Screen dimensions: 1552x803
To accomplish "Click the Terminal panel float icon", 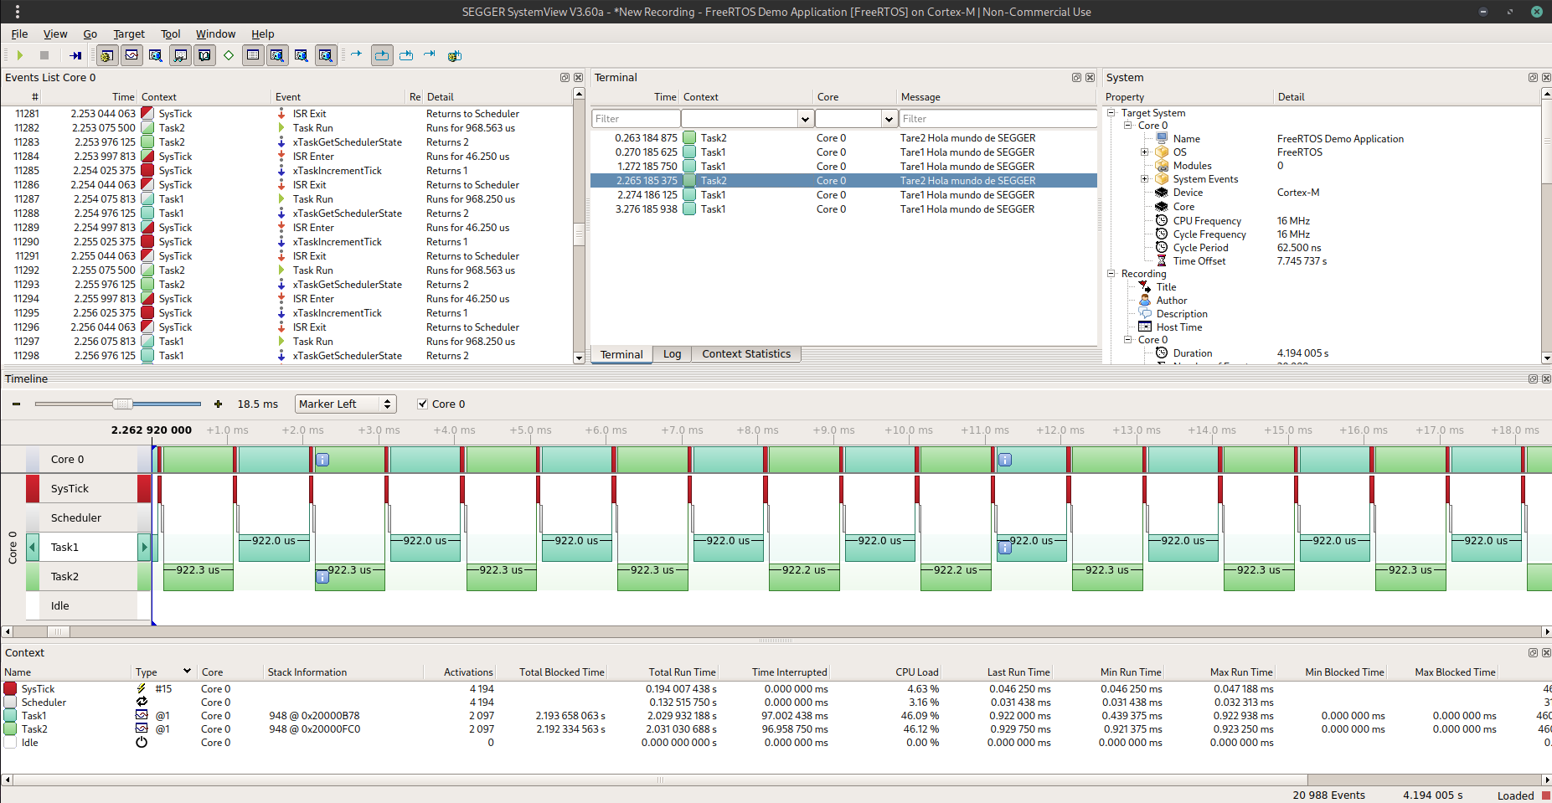I will point(1076,77).
